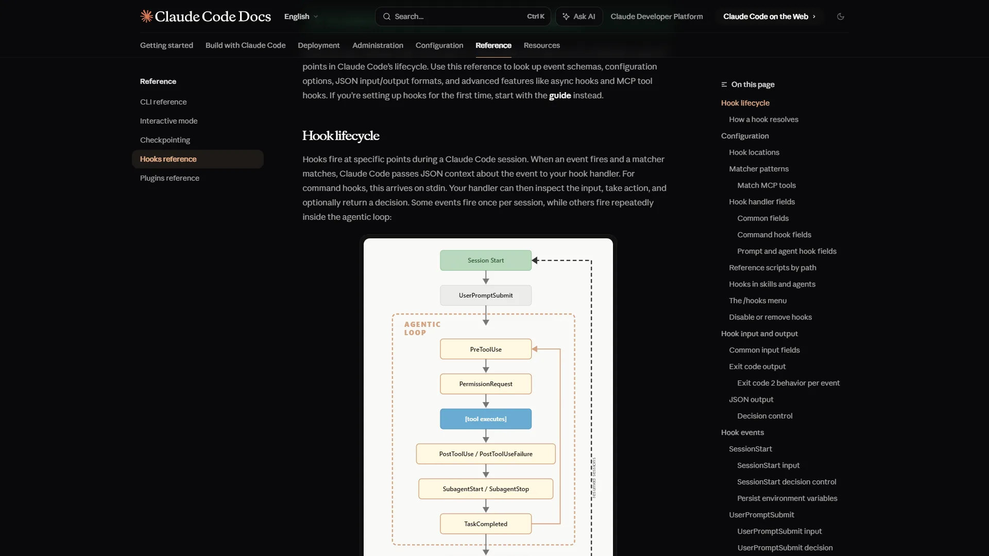The width and height of the screenshot is (989, 556).
Task: Jump to UserPromptSubmit in page outline
Action: point(761,515)
